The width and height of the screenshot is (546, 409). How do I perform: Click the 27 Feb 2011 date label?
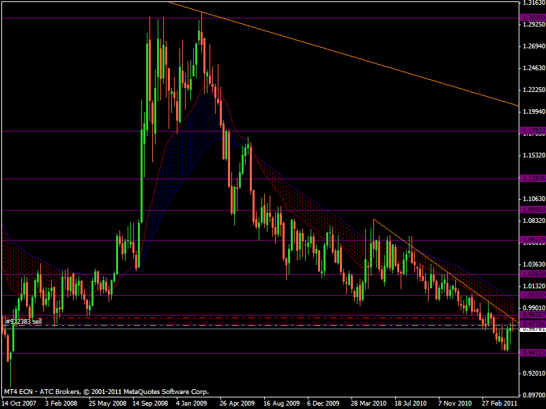(499, 404)
